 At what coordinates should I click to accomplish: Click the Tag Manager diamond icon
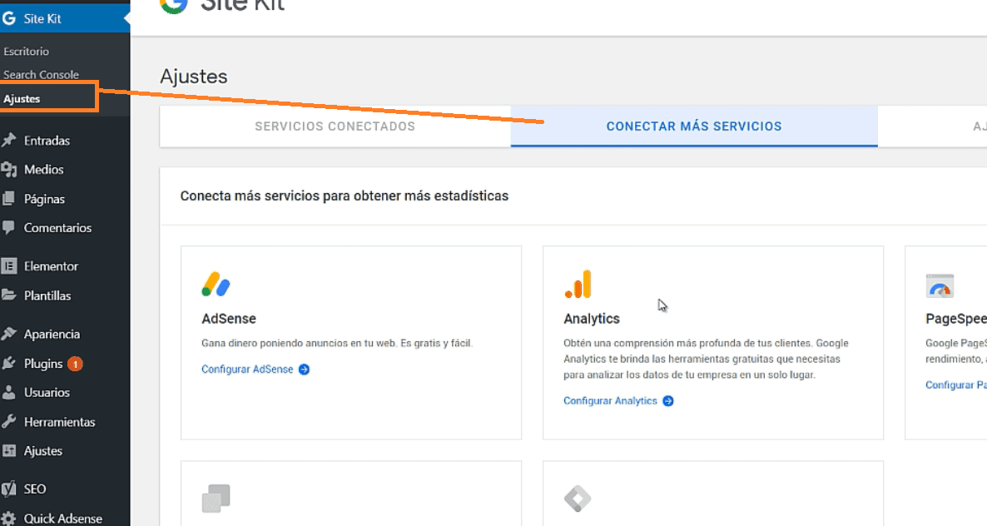point(578,499)
